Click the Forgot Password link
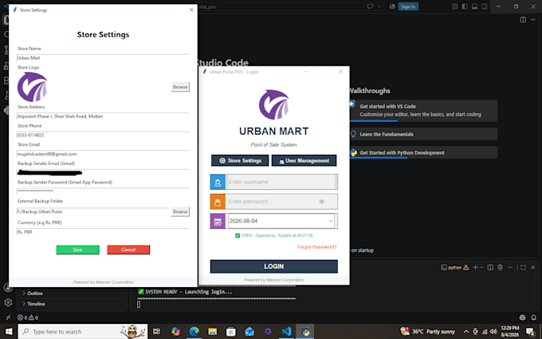 (317, 247)
